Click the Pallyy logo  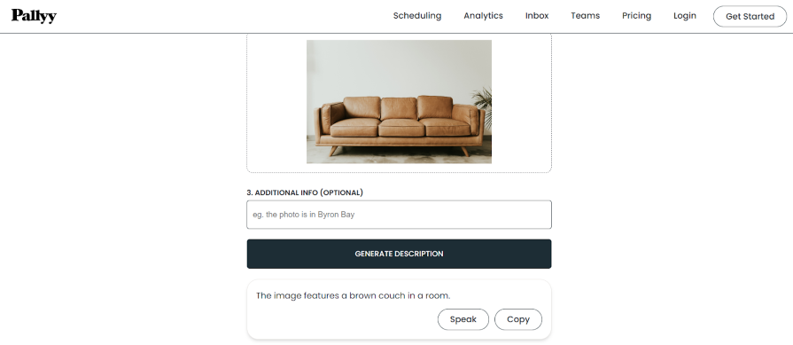34,16
